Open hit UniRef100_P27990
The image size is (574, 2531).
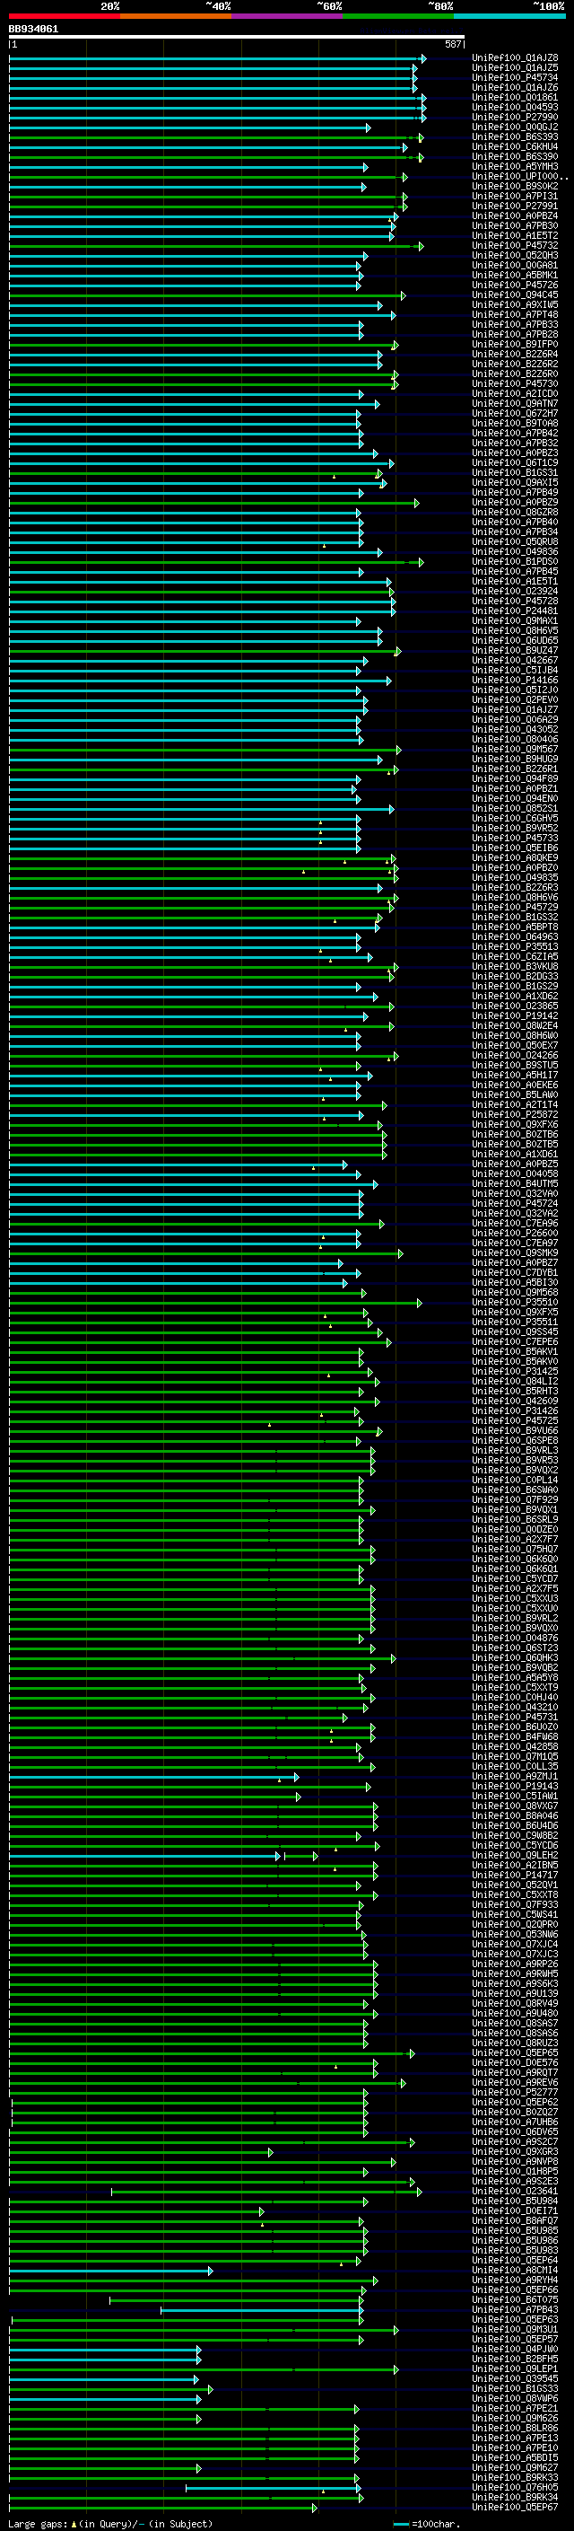tap(515, 117)
